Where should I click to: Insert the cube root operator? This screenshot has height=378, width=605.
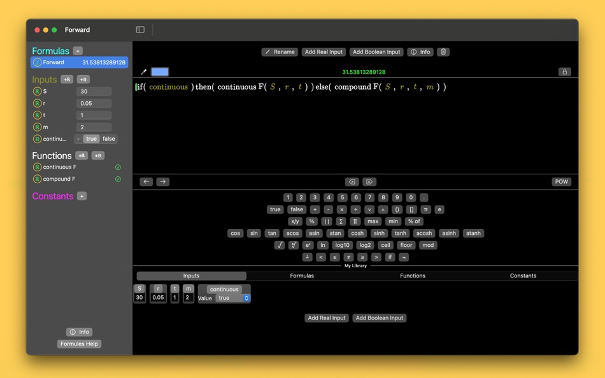click(293, 245)
